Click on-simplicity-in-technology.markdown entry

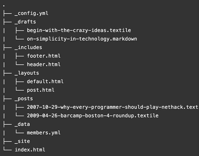[82, 39]
